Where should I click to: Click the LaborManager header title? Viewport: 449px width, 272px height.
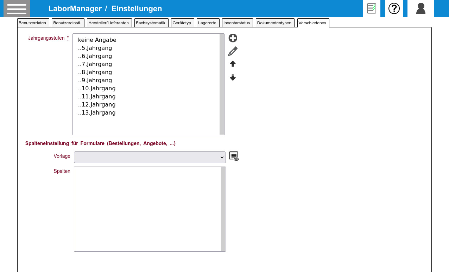pos(75,9)
